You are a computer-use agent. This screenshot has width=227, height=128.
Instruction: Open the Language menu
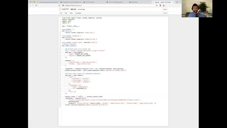[78, 13]
